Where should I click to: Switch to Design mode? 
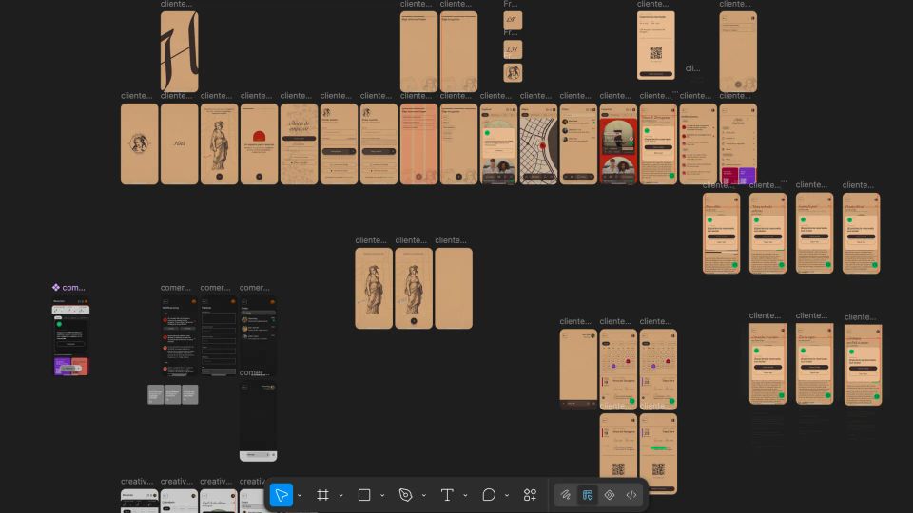[x=588, y=495]
